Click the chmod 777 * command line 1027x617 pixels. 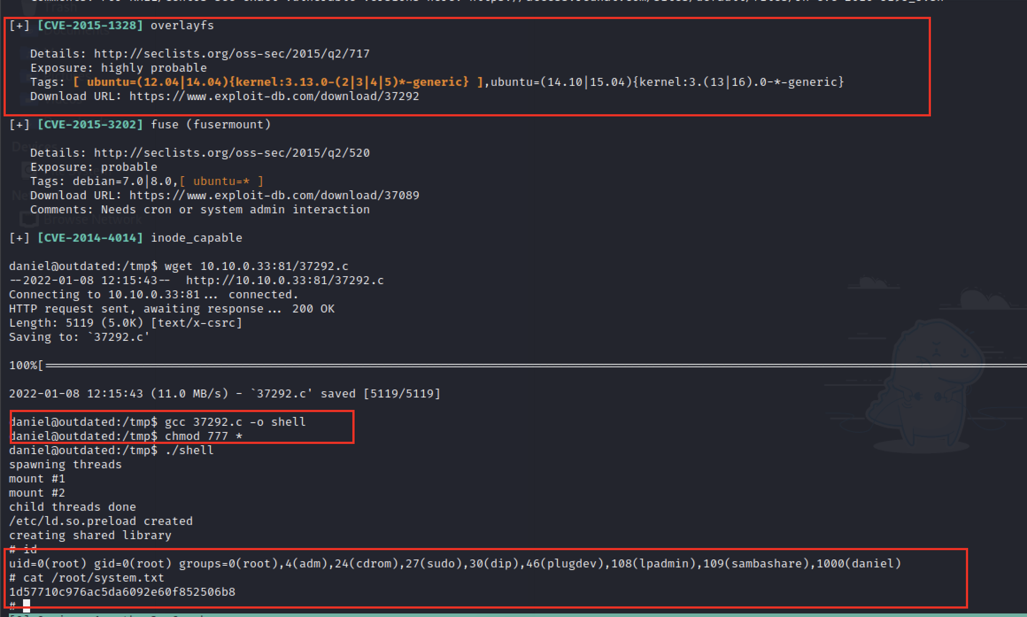203,436
